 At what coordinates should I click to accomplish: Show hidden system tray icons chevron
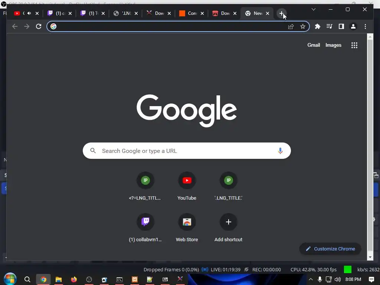(311, 279)
